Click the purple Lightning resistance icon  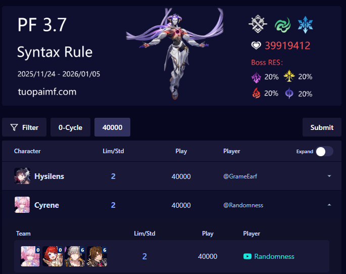tap(256, 77)
